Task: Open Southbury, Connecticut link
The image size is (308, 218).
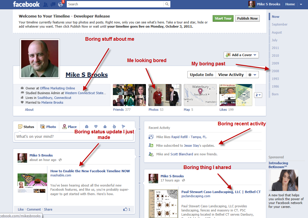Action: point(55,98)
